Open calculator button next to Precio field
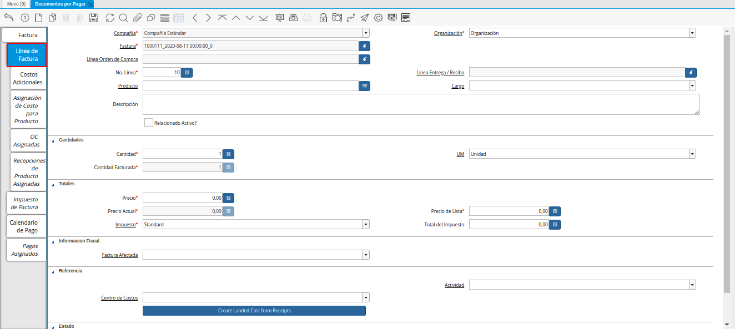Screen dimensions: 735x329 click(229, 198)
